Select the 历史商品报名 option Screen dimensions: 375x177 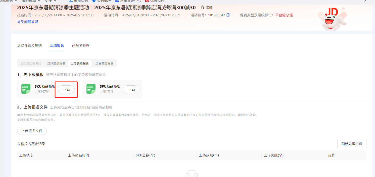tap(105, 64)
